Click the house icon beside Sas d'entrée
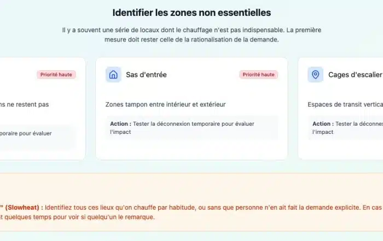383x241 pixels. point(113,75)
